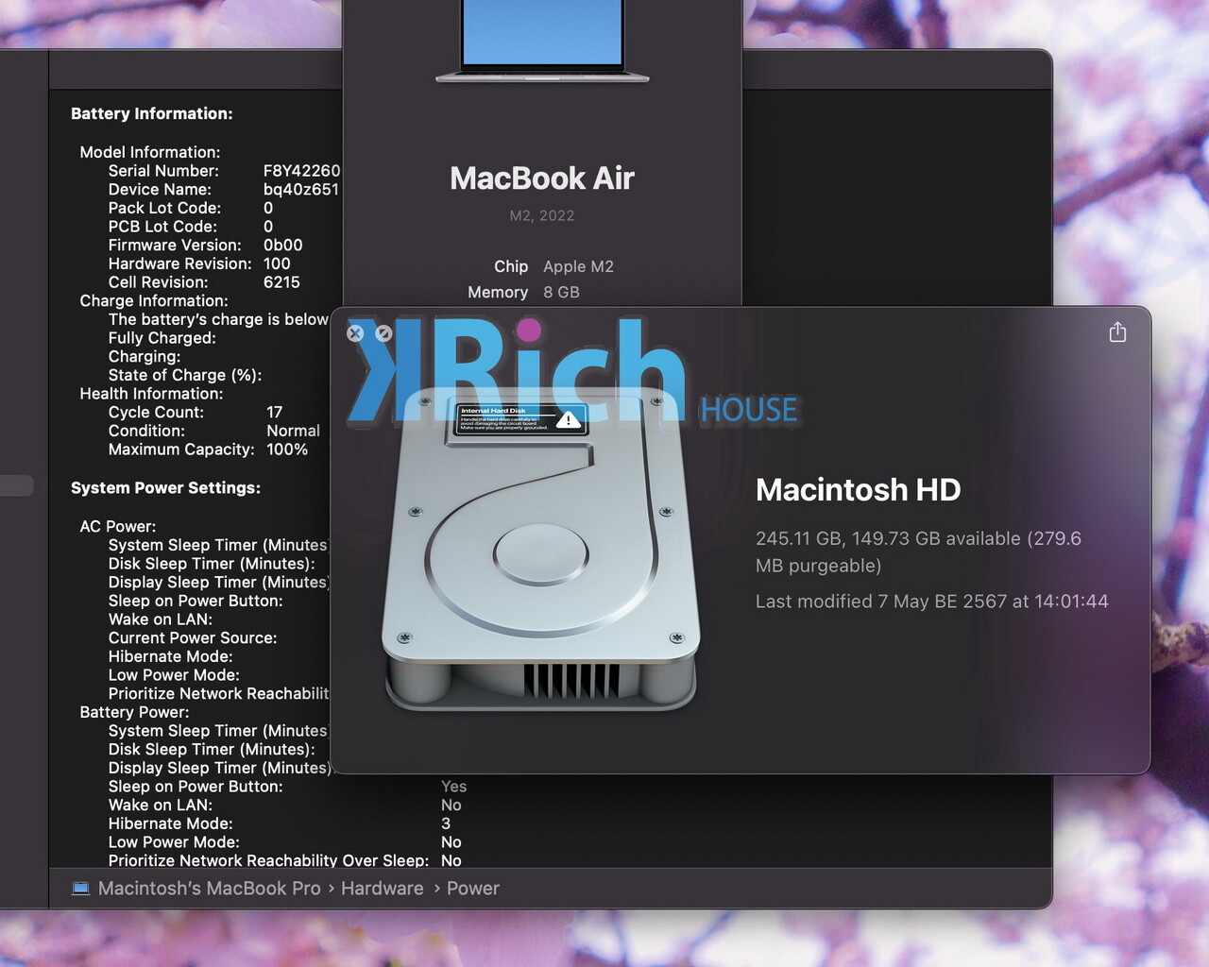
Task: Click the 'PCB Lot Code:' row
Action: click(191, 227)
